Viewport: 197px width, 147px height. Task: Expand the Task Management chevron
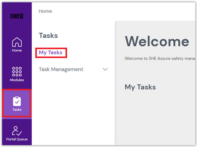[105, 69]
